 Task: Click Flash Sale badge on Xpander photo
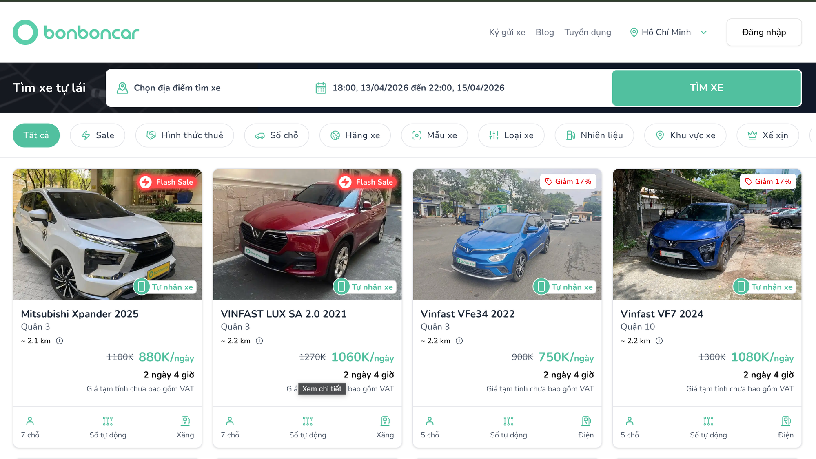coord(166,182)
